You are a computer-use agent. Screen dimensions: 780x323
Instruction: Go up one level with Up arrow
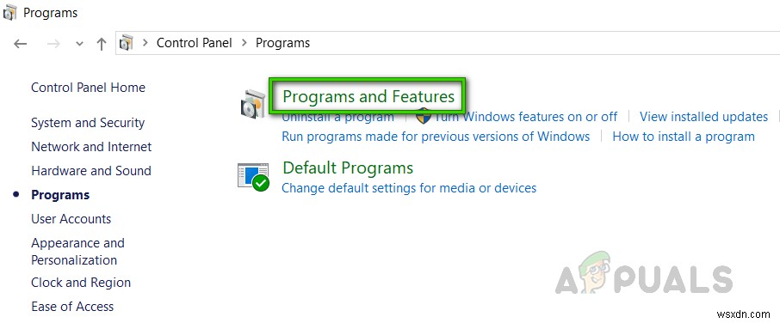[102, 44]
